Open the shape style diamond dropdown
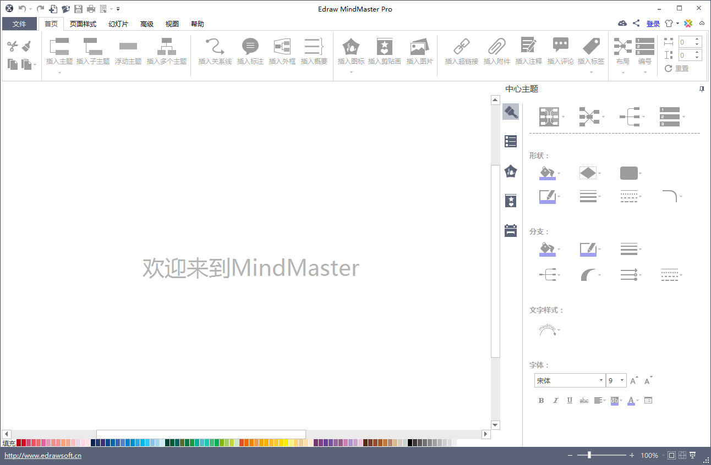711x465 pixels. (x=600, y=174)
